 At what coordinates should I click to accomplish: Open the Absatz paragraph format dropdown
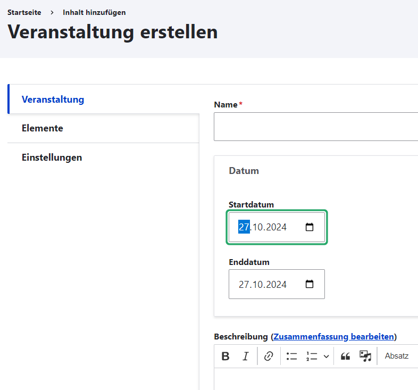click(x=397, y=356)
